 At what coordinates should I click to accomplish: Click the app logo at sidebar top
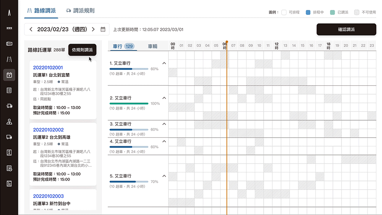click(9, 13)
